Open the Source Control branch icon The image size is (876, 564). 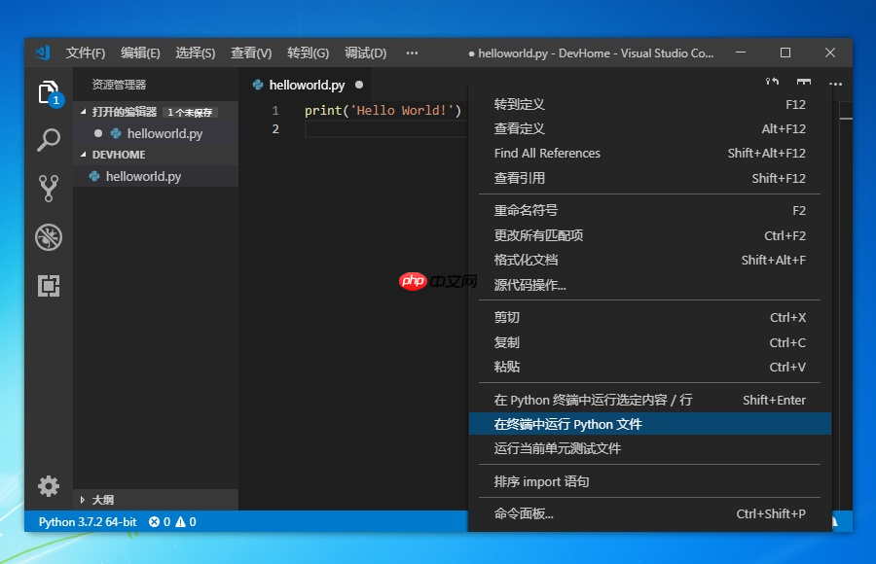(x=49, y=189)
